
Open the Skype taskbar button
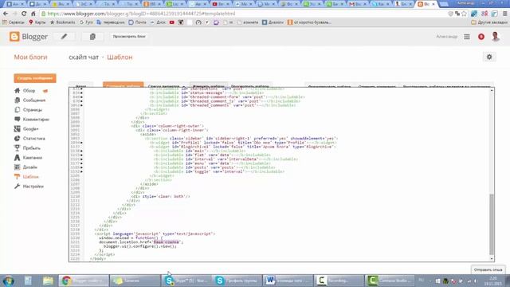[x=186, y=281]
